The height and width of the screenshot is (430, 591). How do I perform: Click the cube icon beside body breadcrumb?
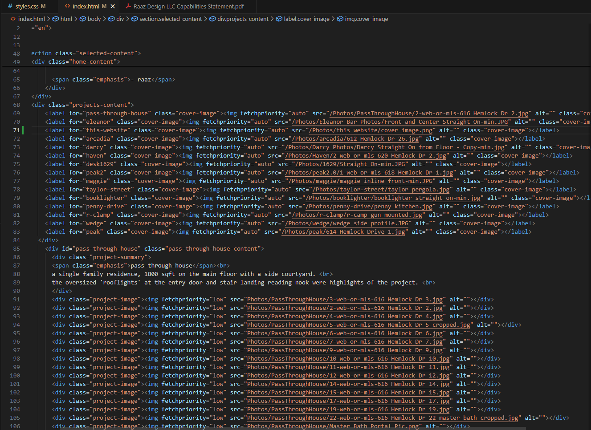[83, 19]
